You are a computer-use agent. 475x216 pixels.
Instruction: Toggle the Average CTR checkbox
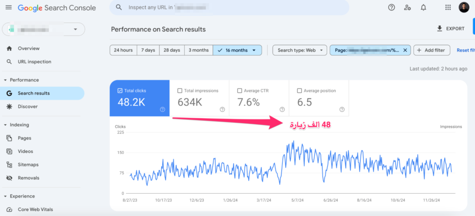(240, 91)
